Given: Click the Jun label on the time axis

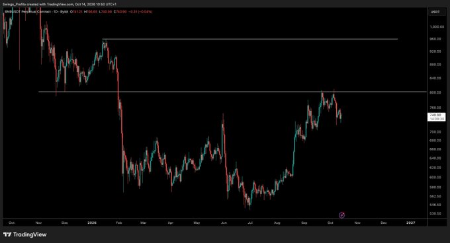Looking at the screenshot, I should point(224,223).
